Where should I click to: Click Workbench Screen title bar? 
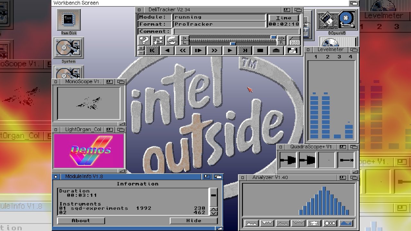(201, 3)
